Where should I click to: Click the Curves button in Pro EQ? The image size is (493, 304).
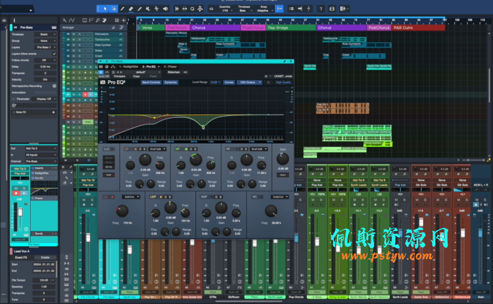click(229, 82)
